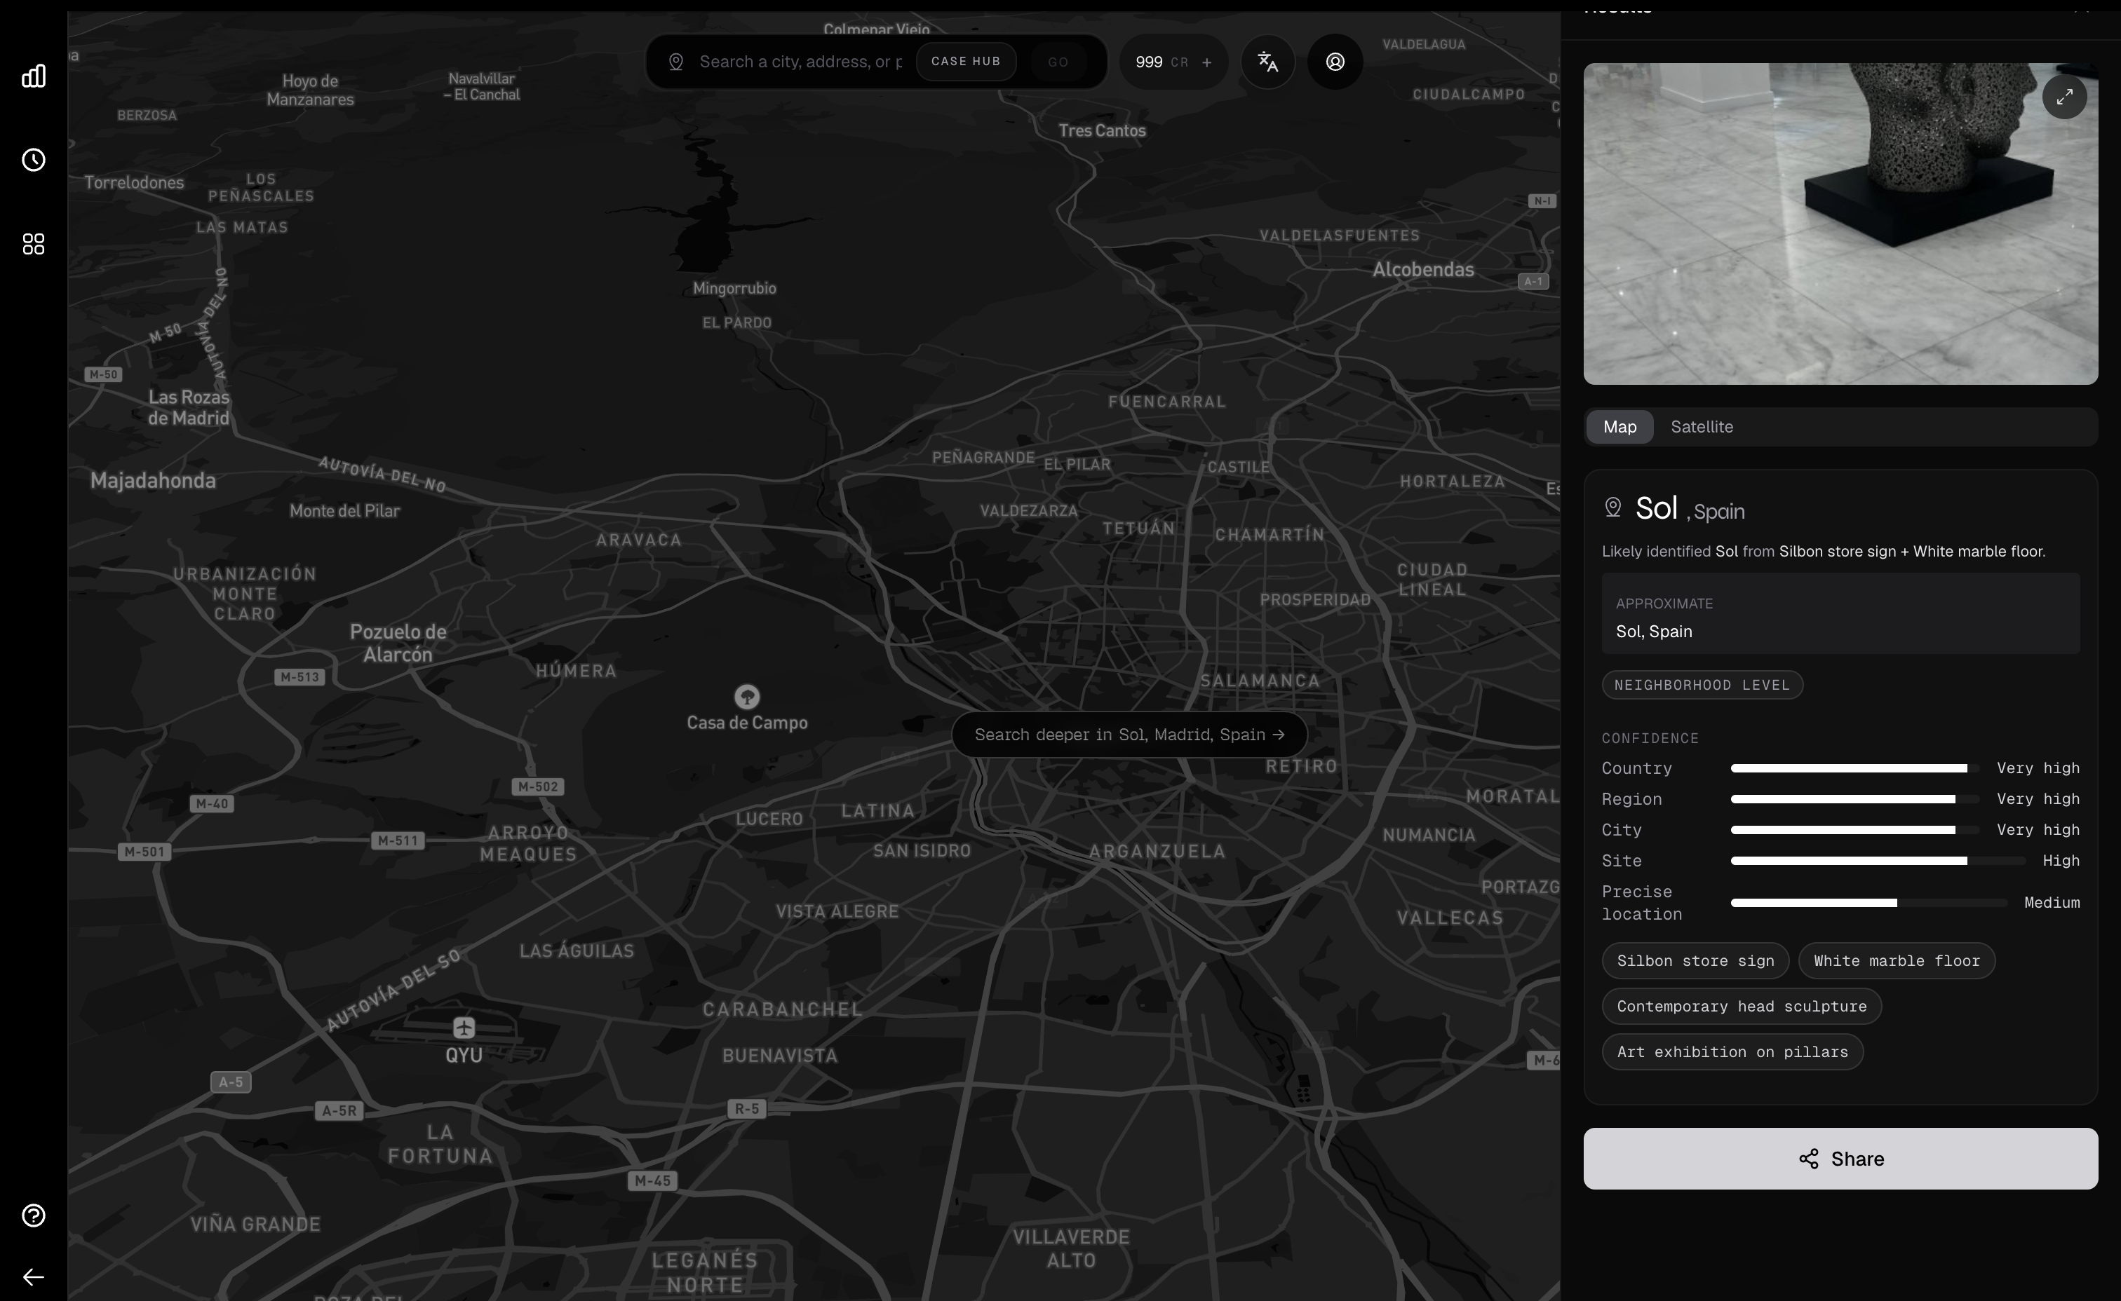Select the White marble floor tag
The width and height of the screenshot is (2121, 1301).
pyautogui.click(x=1897, y=961)
